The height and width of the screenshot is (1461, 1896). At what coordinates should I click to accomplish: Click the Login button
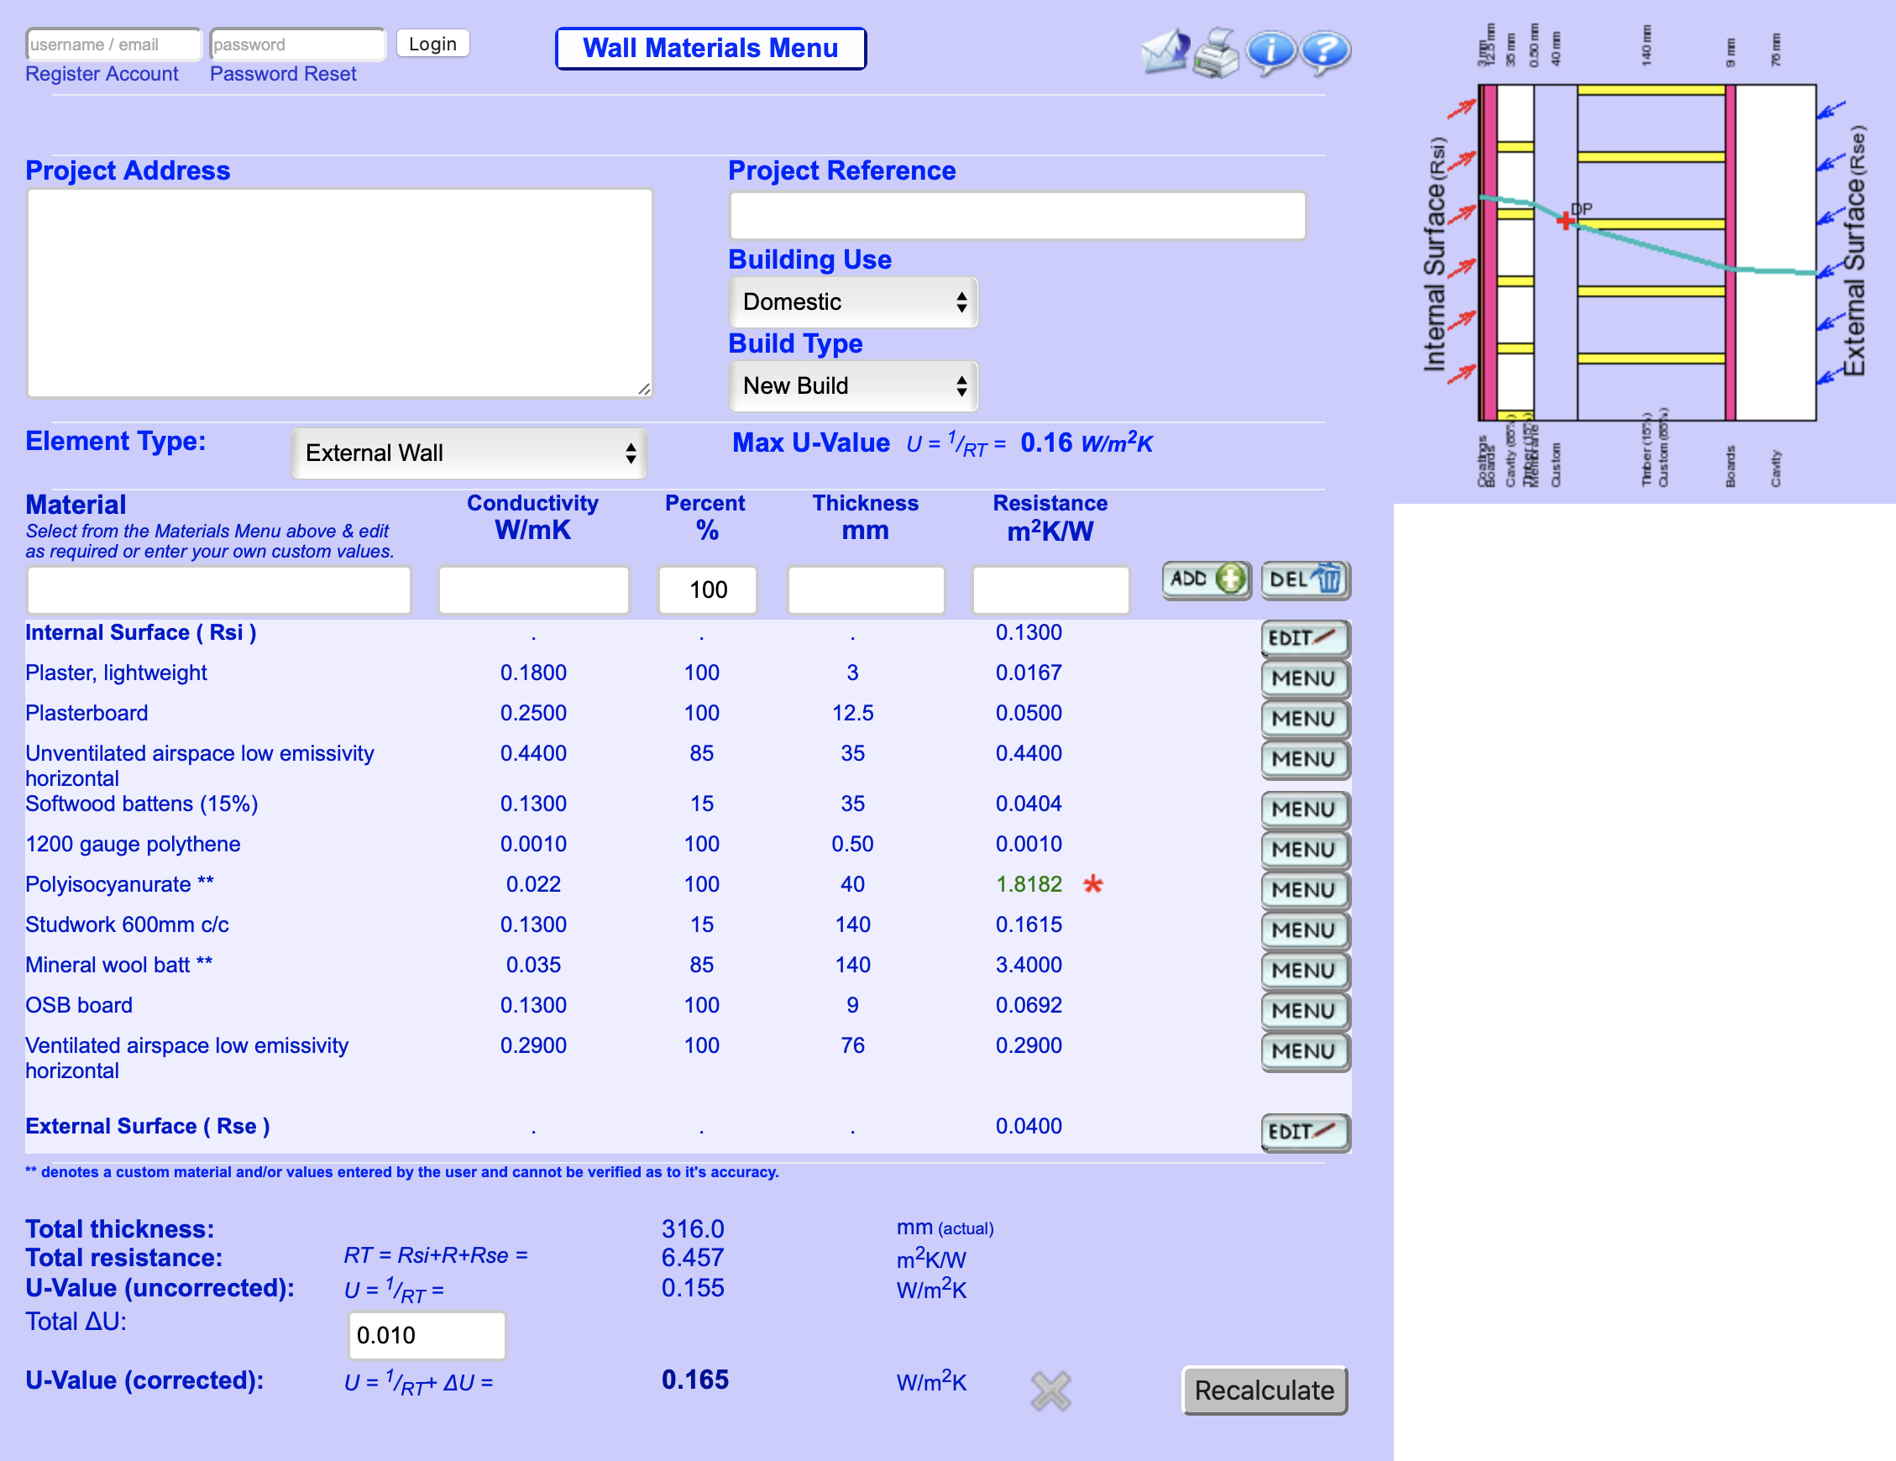pyautogui.click(x=432, y=44)
